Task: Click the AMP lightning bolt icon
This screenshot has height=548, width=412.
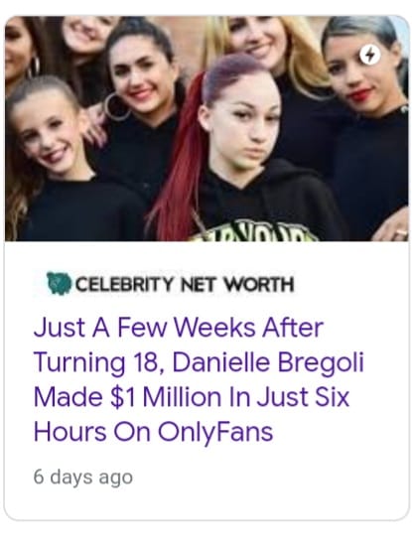Action: pos(369,56)
